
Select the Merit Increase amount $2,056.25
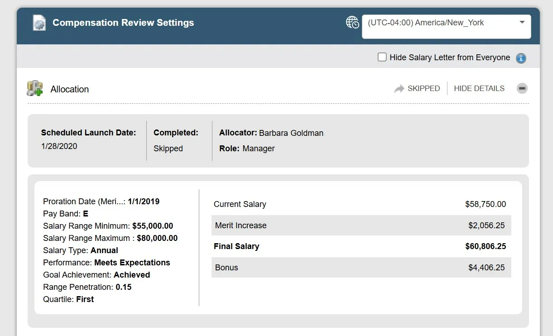click(x=486, y=225)
